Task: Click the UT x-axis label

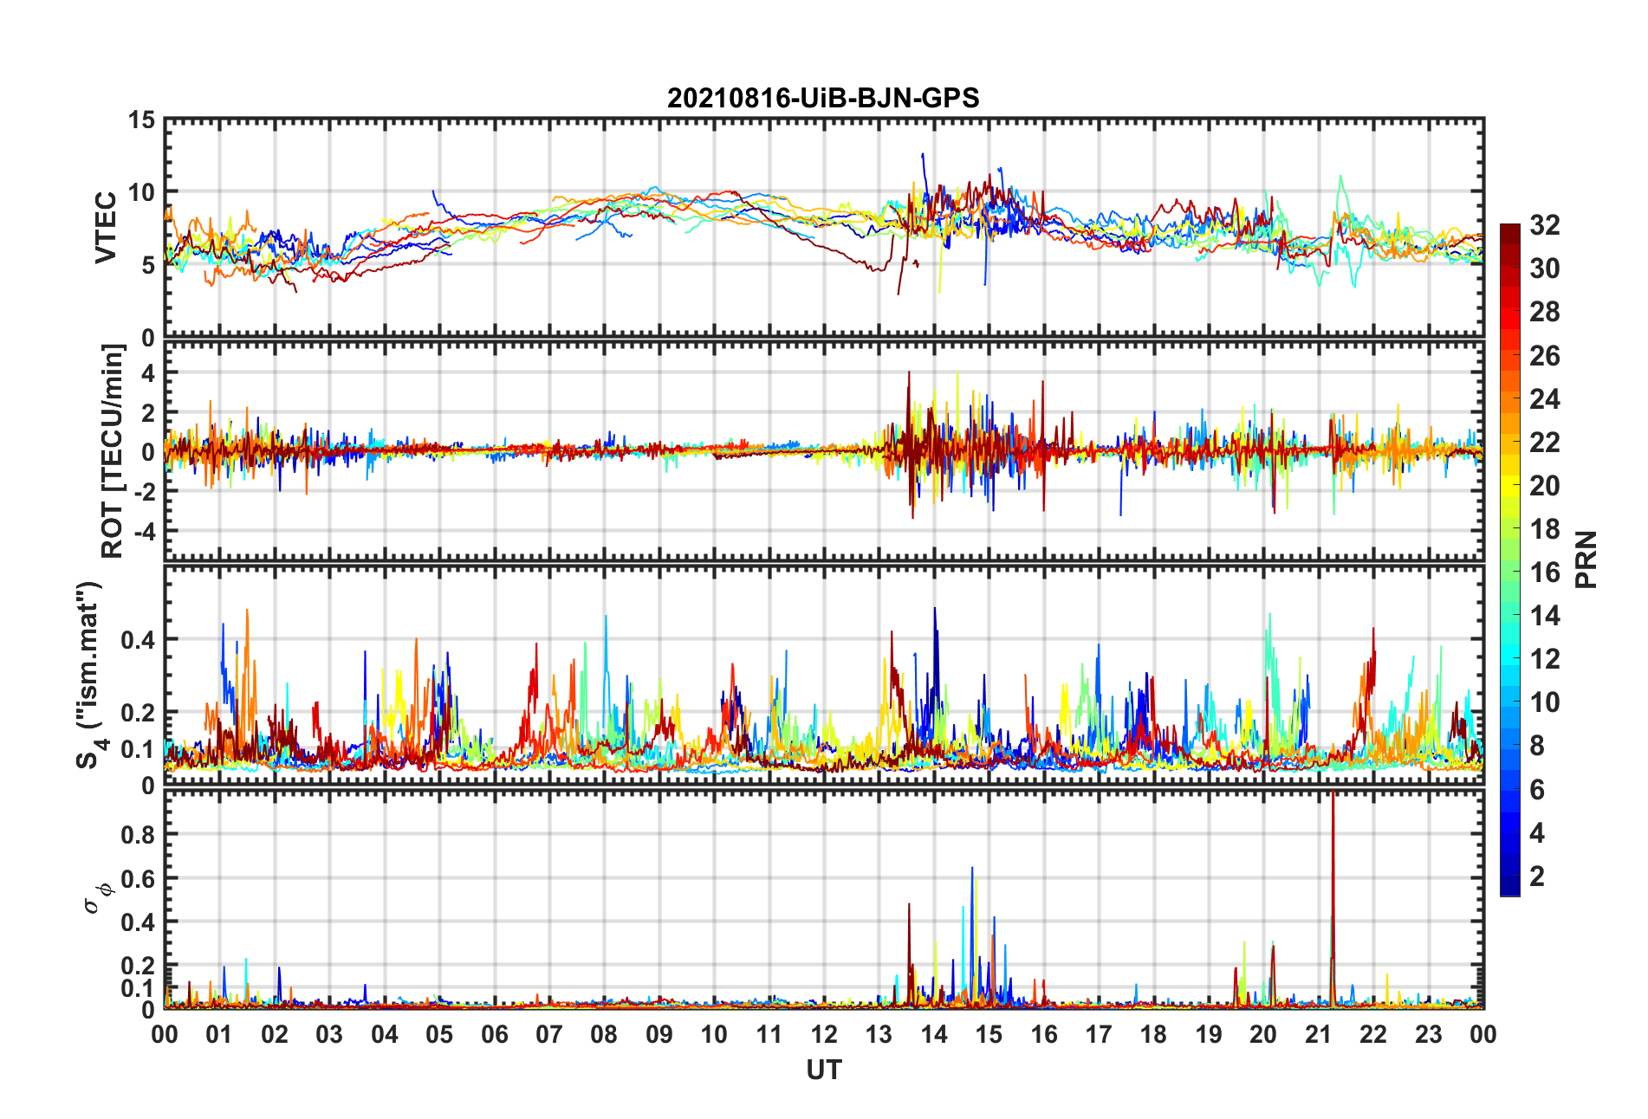Action: 823,1070
